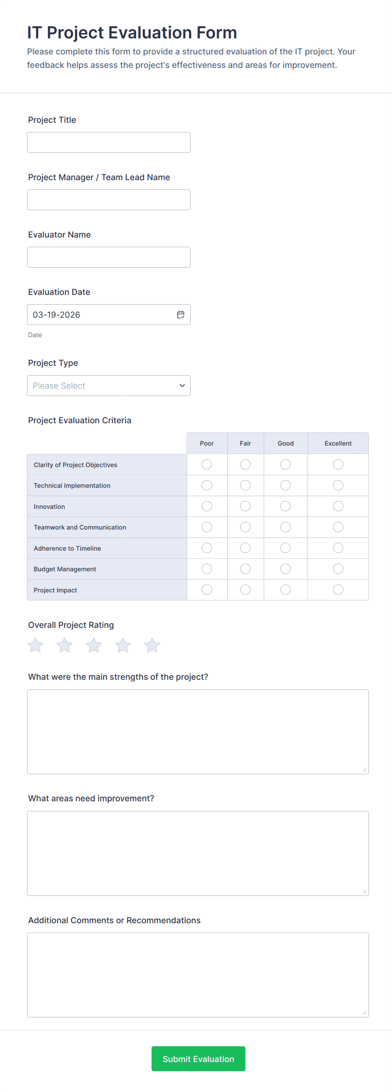The height and width of the screenshot is (1092, 392).
Task: Give a three-star overall rating
Action: tap(94, 645)
